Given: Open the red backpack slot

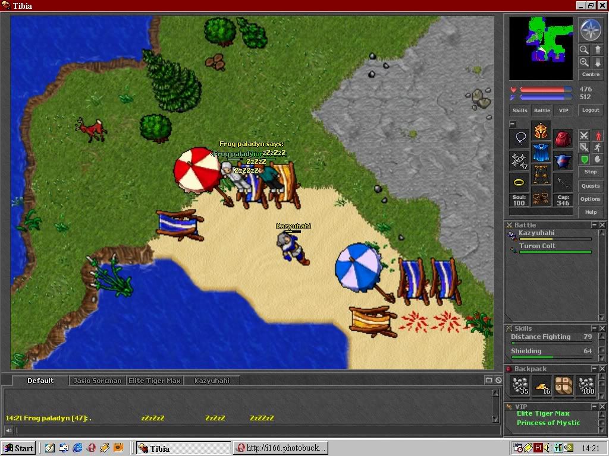Looking at the screenshot, I should tap(563, 139).
